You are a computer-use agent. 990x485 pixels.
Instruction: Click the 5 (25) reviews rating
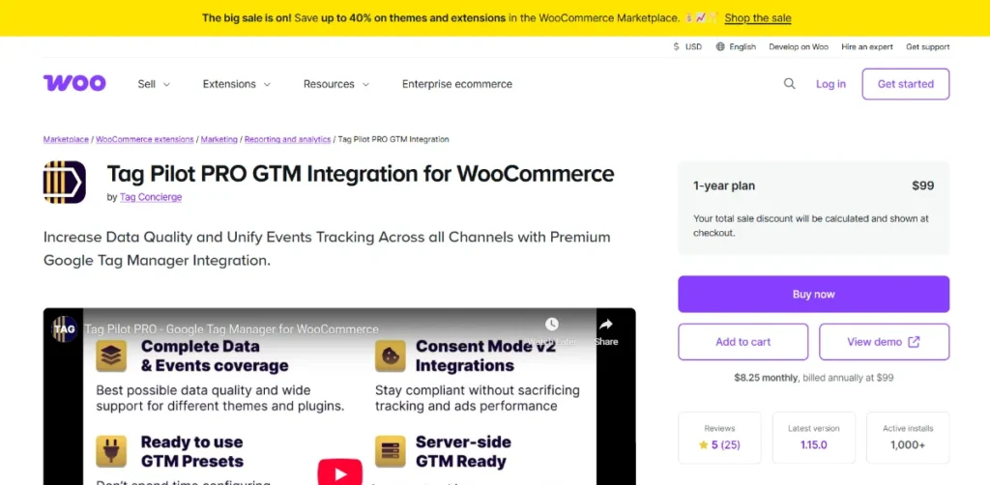point(719,444)
